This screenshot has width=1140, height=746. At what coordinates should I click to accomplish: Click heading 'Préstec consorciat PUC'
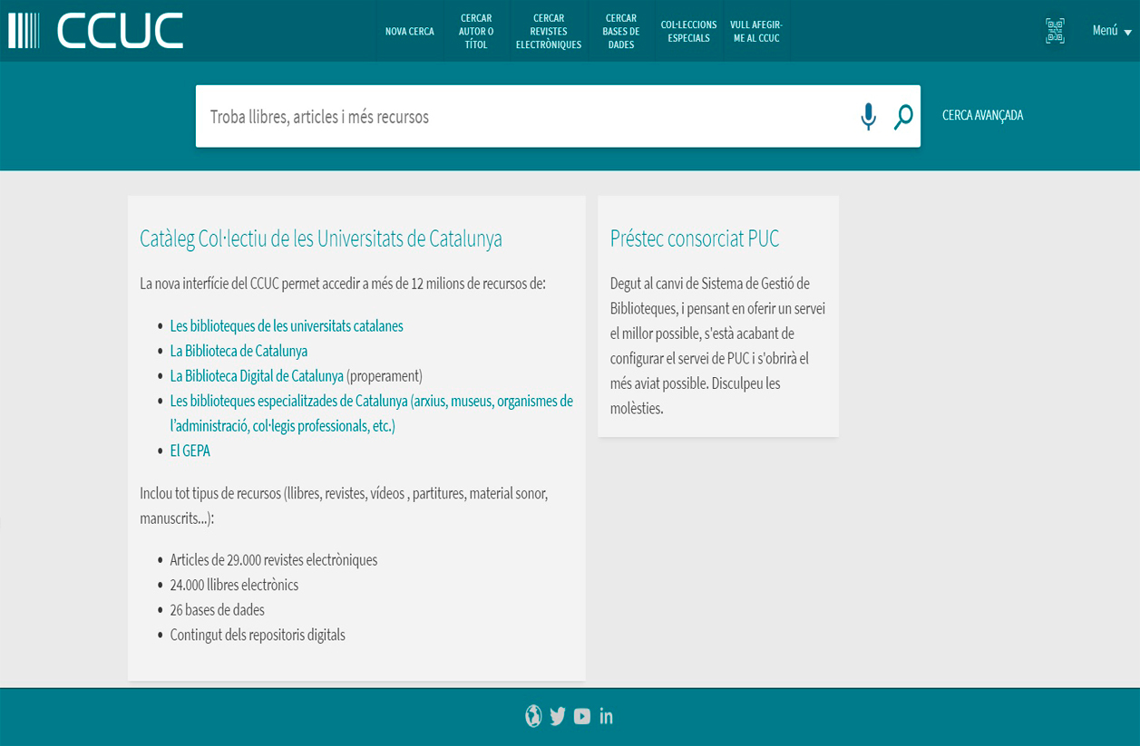(695, 238)
